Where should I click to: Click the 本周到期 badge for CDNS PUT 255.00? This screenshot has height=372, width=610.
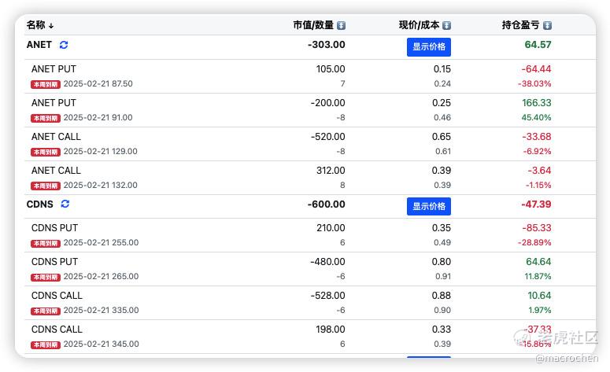pyautogui.click(x=46, y=243)
